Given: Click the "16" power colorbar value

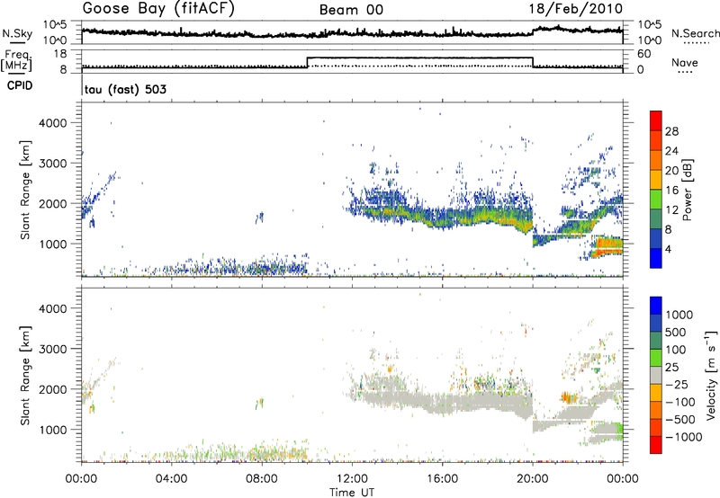Looking at the screenshot, I should (671, 191).
